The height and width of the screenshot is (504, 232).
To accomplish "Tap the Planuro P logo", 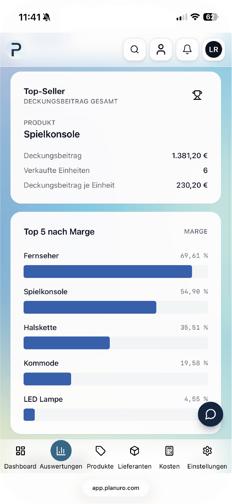I will click(x=15, y=50).
